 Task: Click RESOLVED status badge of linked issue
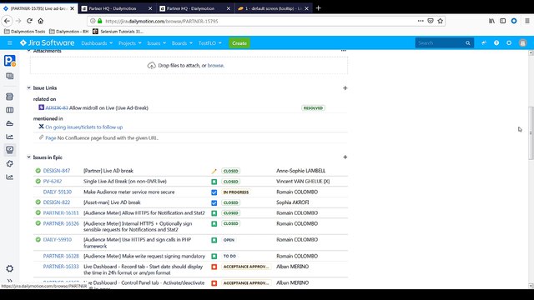pyautogui.click(x=314, y=107)
